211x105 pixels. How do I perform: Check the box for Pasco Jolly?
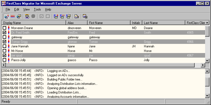click(5, 60)
